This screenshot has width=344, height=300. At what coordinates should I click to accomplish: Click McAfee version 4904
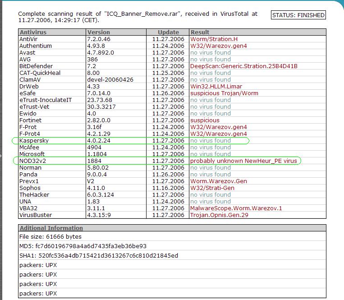click(x=94, y=148)
